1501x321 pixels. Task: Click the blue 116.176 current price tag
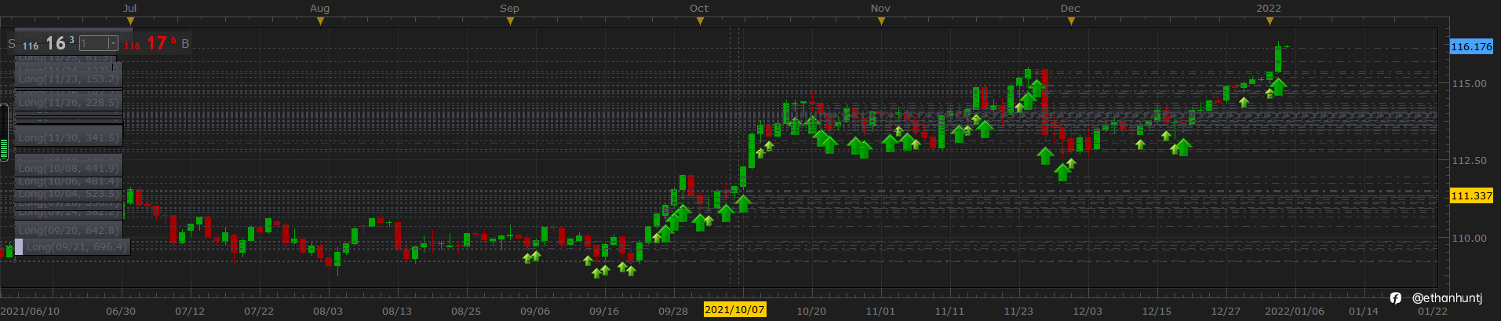(1471, 46)
